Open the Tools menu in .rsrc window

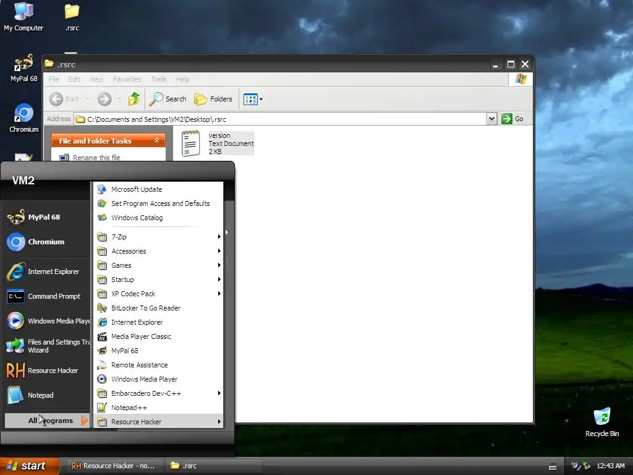(159, 79)
